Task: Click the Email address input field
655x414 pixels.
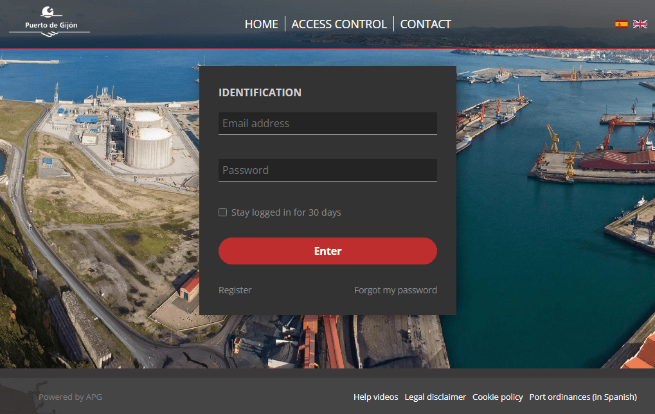Action: coord(327,123)
